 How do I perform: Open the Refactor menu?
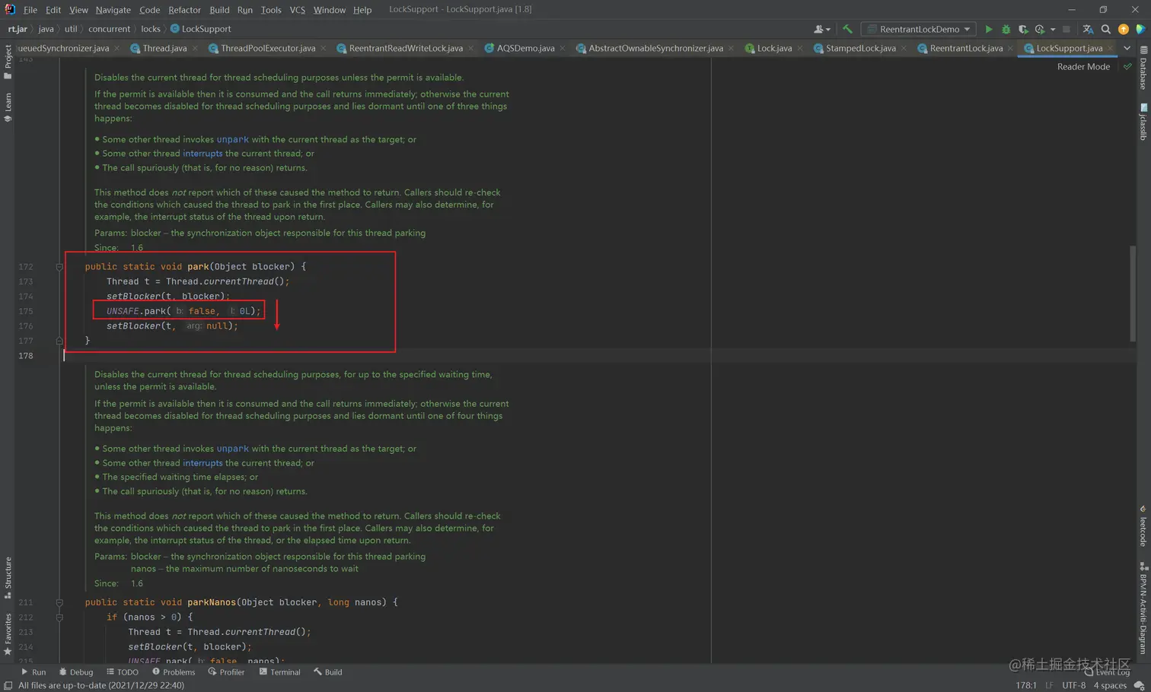pyautogui.click(x=184, y=9)
